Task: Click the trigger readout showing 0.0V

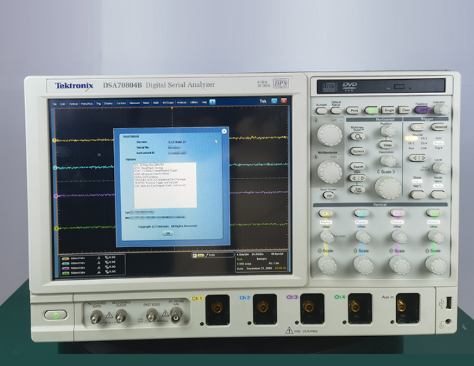Action: 213,256
